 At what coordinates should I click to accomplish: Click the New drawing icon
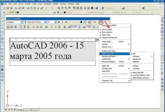(x=4, y=8)
